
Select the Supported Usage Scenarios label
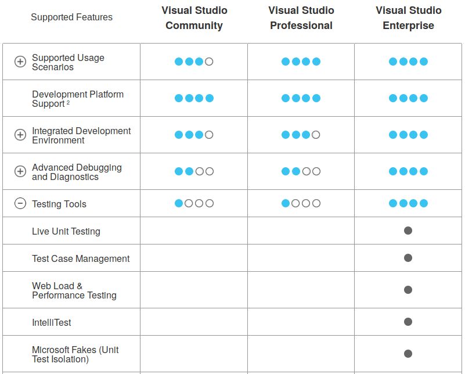[68, 62]
